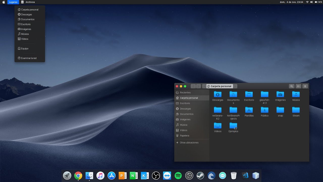Open the rocket launcher icon in dock

[x=67, y=175]
